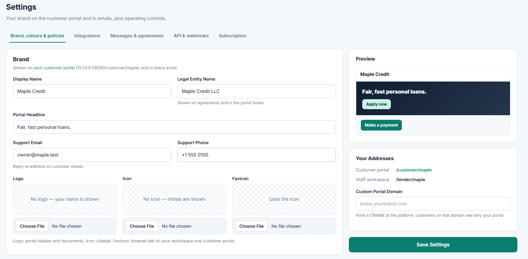Screen dimensions: 528x259
Task: Edit the Display Name field
Action: (x=92, y=91)
